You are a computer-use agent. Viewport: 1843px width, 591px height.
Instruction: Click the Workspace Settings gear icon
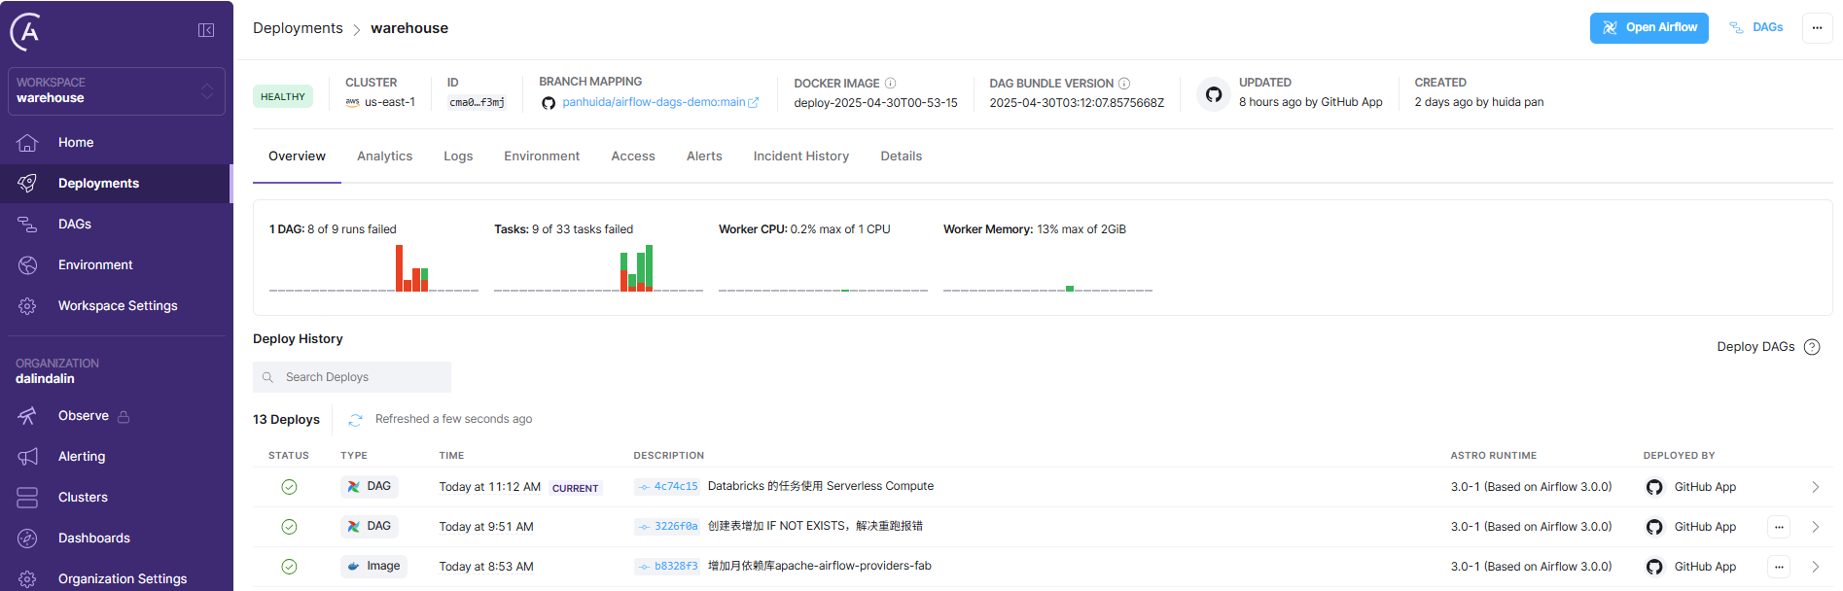click(27, 306)
